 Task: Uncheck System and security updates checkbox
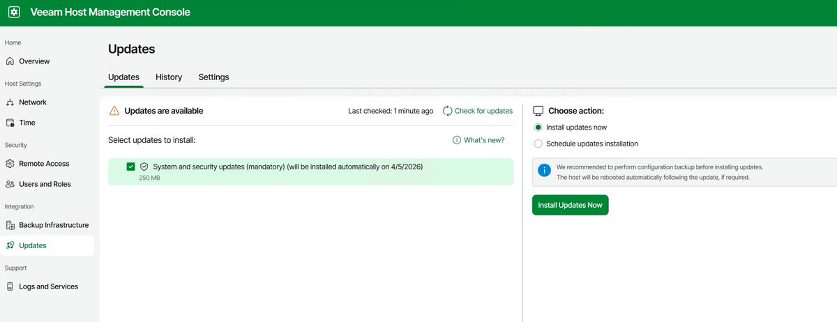coord(130,167)
